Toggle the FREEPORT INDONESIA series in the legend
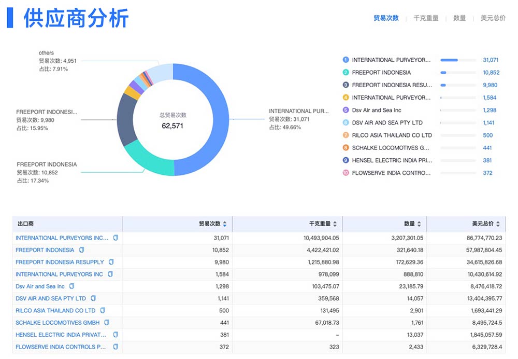This screenshot has width=518, height=359. 381,72
